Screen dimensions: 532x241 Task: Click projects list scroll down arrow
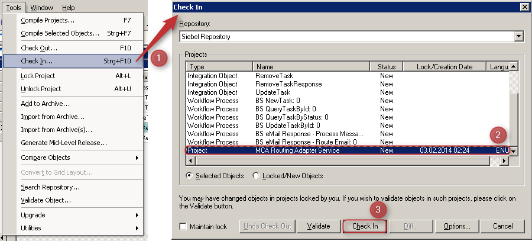click(x=514, y=151)
